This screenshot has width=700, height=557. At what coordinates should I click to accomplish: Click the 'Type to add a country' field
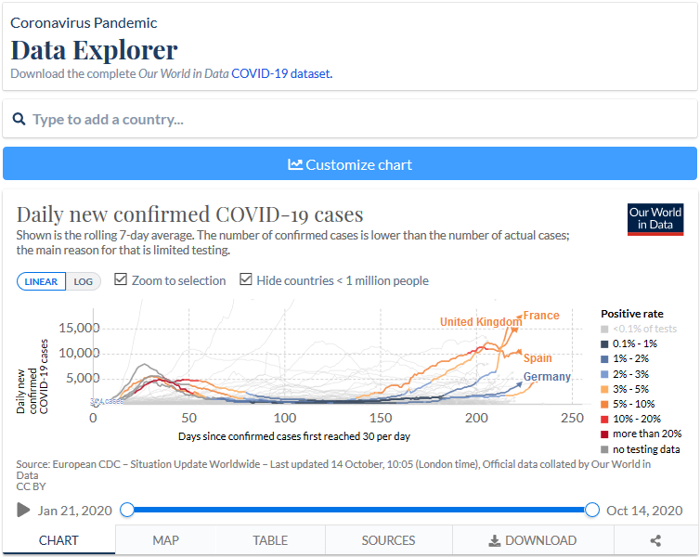point(357,120)
